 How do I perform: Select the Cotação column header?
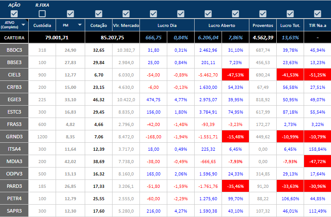pyautogui.click(x=98, y=25)
